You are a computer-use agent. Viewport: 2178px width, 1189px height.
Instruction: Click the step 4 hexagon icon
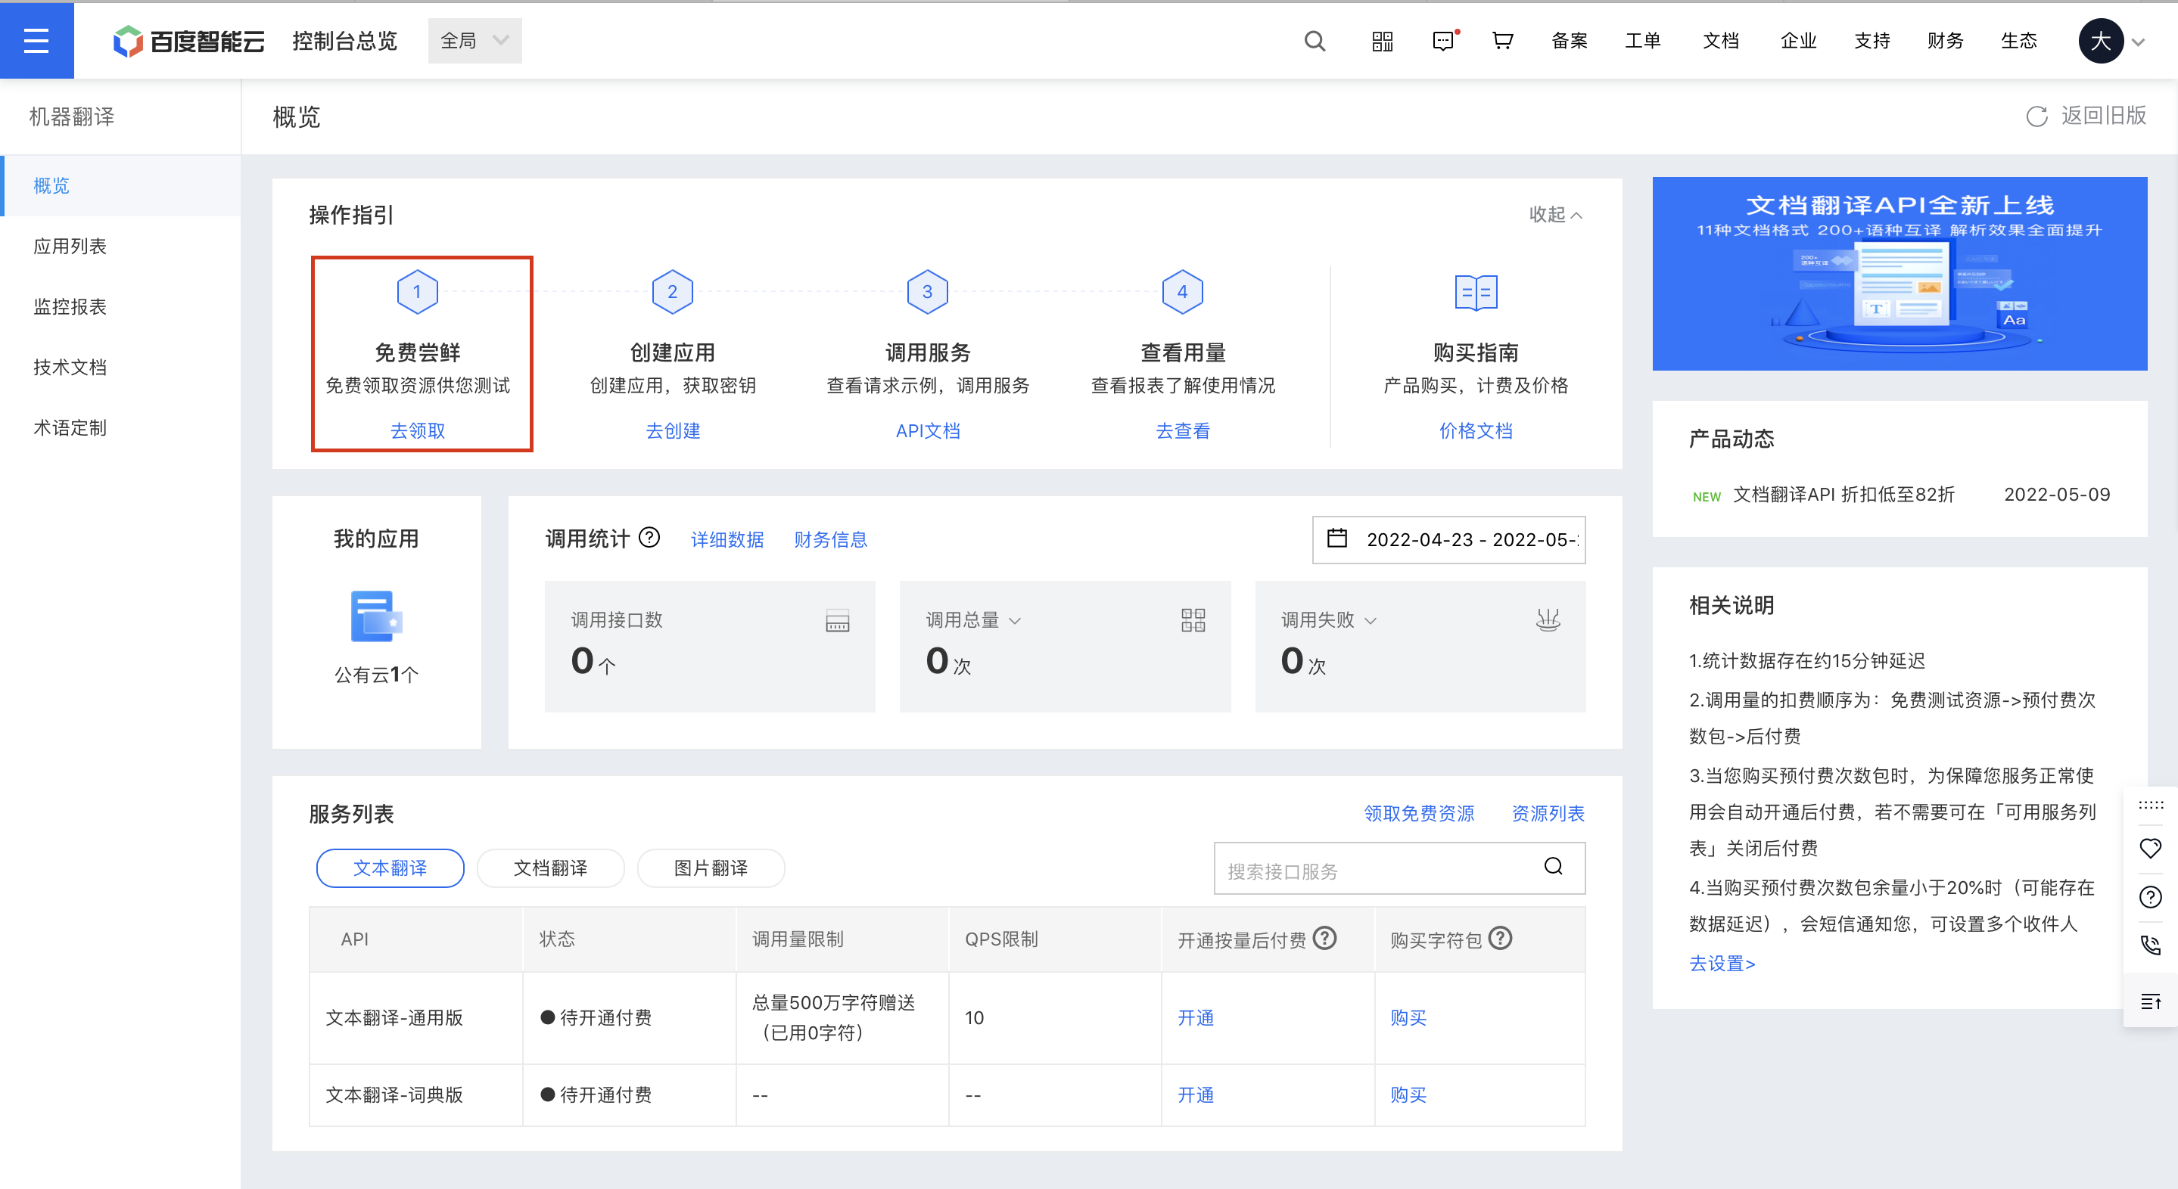coord(1182,291)
